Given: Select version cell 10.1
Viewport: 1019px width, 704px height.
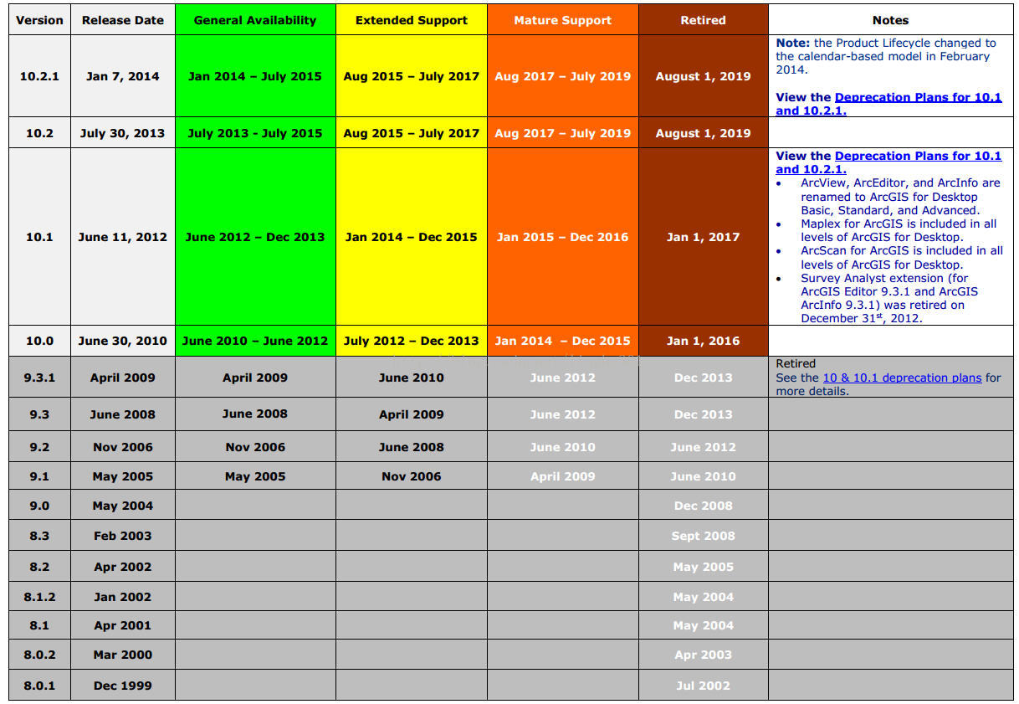Looking at the screenshot, I should 39,237.
